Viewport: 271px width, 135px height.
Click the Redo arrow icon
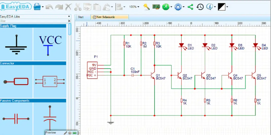tap(59, 7)
